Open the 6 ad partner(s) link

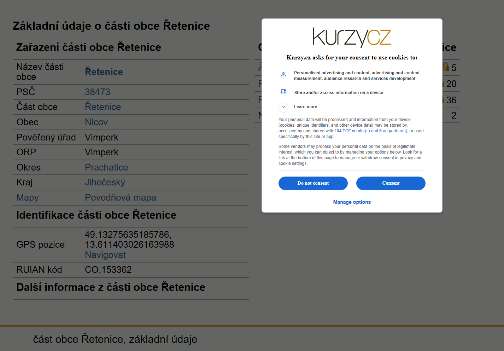(393, 131)
